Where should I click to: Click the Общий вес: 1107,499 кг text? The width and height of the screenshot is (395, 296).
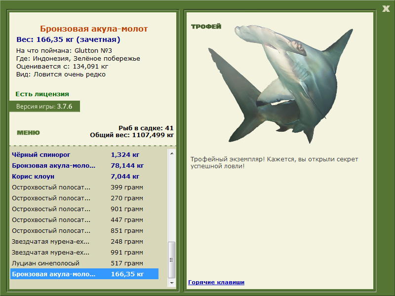tap(132, 135)
